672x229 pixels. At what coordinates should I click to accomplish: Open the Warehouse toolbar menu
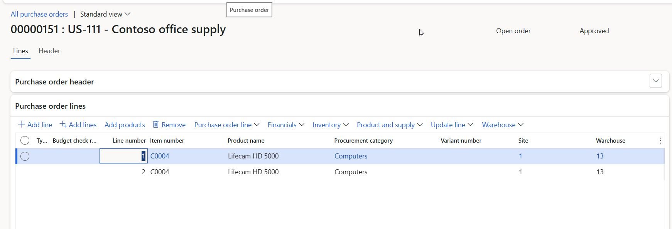point(502,125)
